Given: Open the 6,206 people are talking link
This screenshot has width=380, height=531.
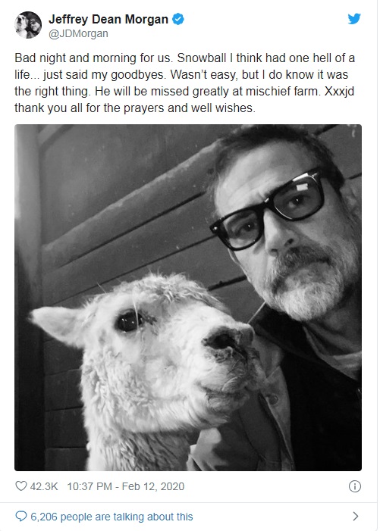Looking at the screenshot, I should coord(111,517).
